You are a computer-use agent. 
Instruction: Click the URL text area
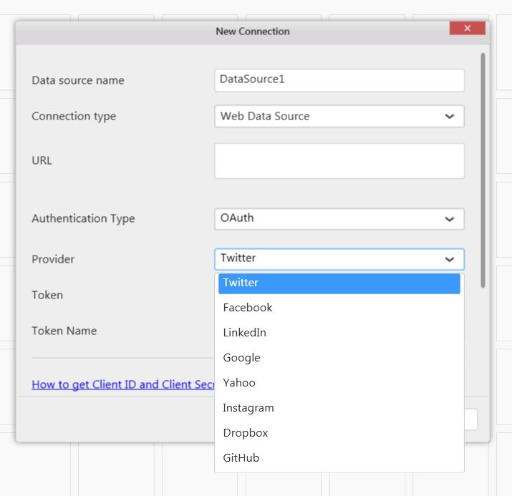coord(339,161)
